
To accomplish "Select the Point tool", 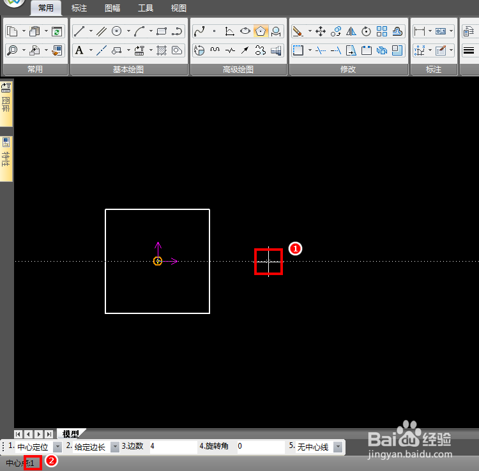I will click(215, 31).
